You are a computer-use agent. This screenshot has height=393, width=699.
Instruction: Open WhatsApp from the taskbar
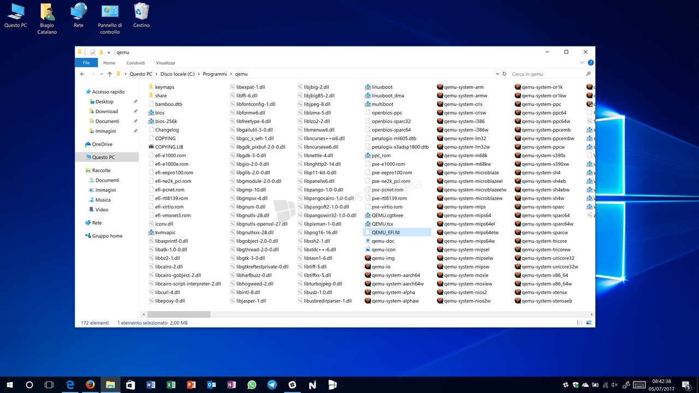coord(252,385)
